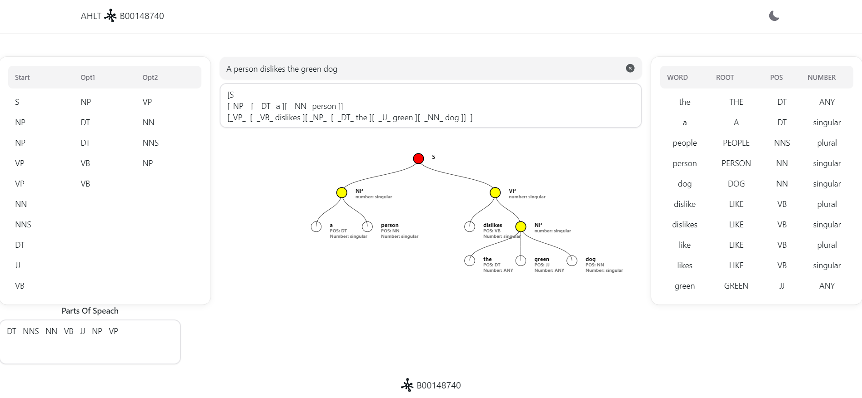Expand the yellow NP node beside dislikes
Image resolution: width=862 pixels, height=398 pixels.
pyautogui.click(x=521, y=226)
